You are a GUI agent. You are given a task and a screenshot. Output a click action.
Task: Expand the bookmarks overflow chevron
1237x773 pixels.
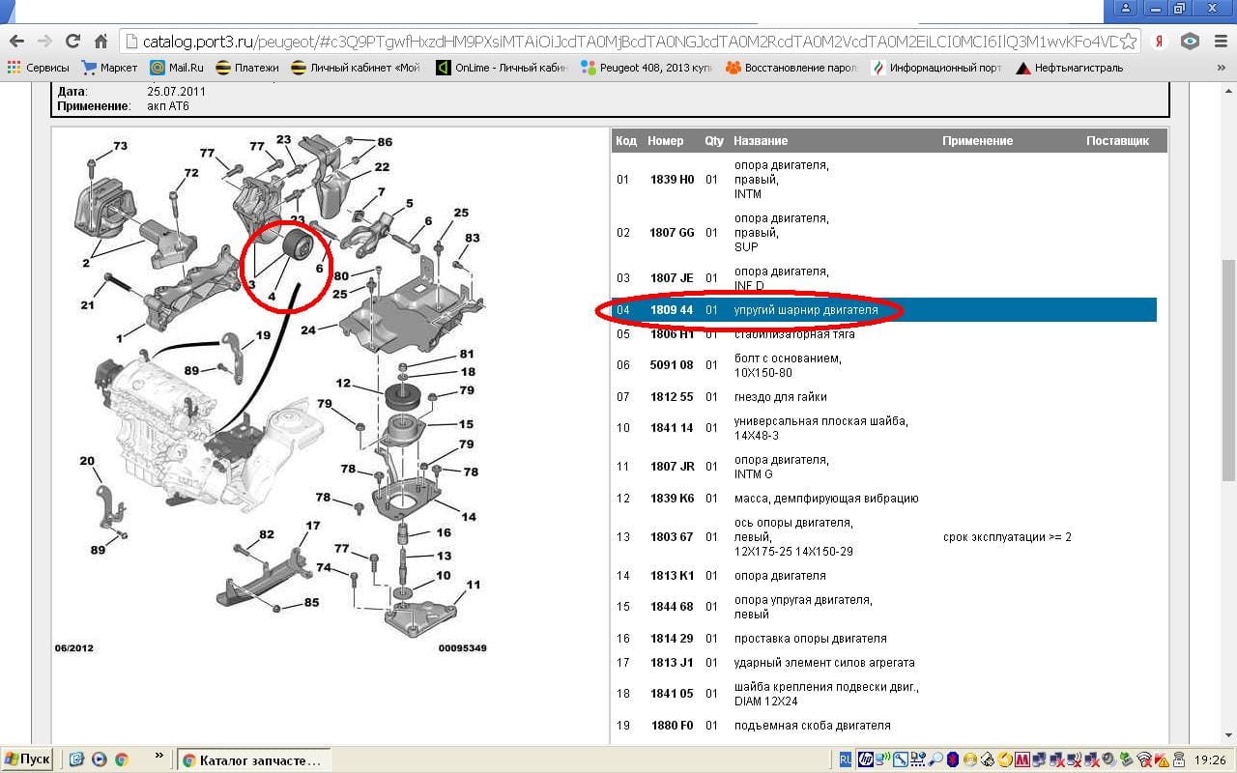[x=1221, y=68]
